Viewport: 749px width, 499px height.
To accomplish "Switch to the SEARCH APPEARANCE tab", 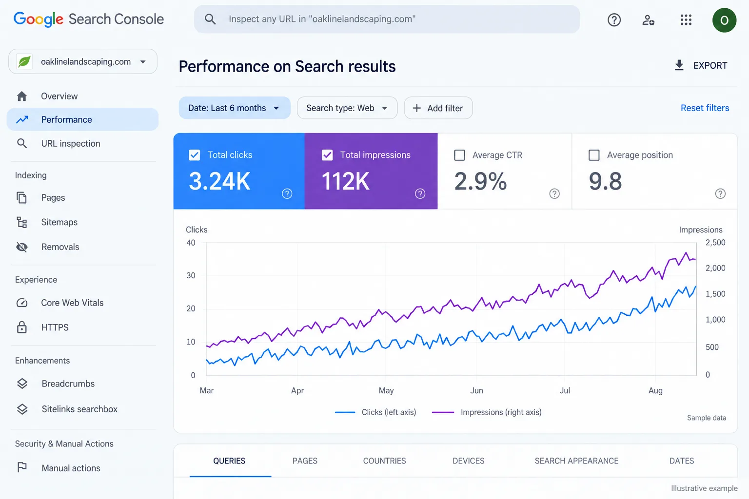I will point(576,461).
